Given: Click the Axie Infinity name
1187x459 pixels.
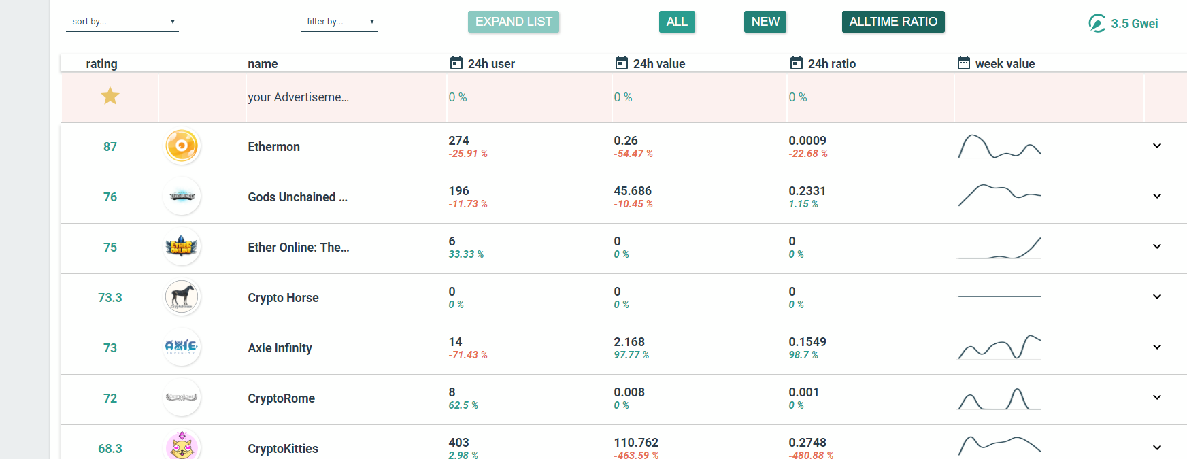Looking at the screenshot, I should coord(280,348).
